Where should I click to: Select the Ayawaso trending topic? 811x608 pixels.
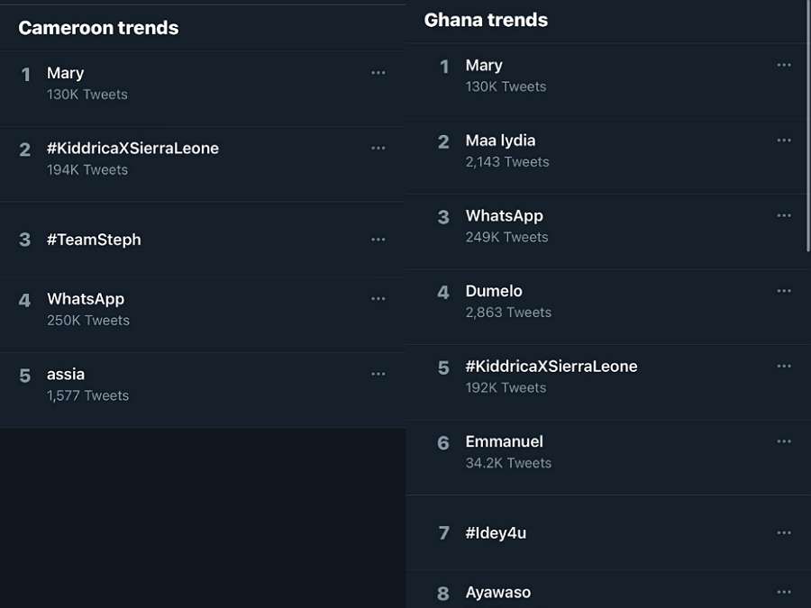pos(497,593)
